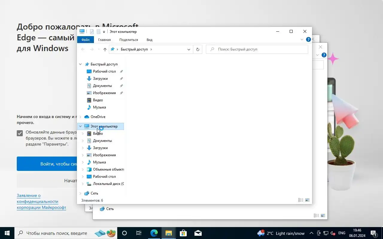
Task: Click the File Explorer taskbar icon
Action: [168, 233]
